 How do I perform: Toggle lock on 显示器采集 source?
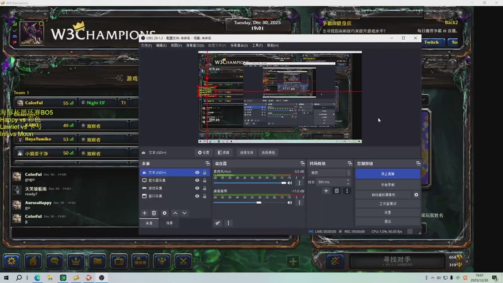[205, 180]
